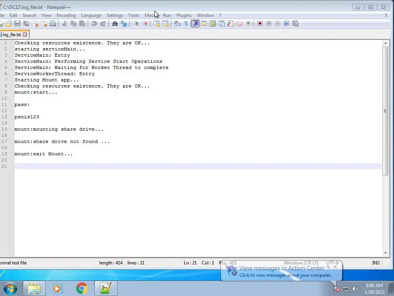Click the macro Playback icon
This screenshot has height=296, width=394.
[x=278, y=24]
